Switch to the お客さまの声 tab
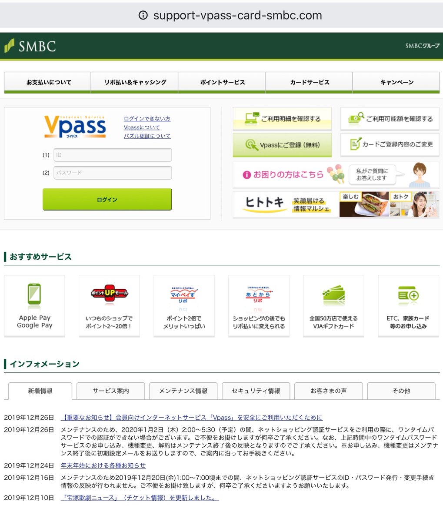This screenshot has height=522, width=443. point(328,391)
